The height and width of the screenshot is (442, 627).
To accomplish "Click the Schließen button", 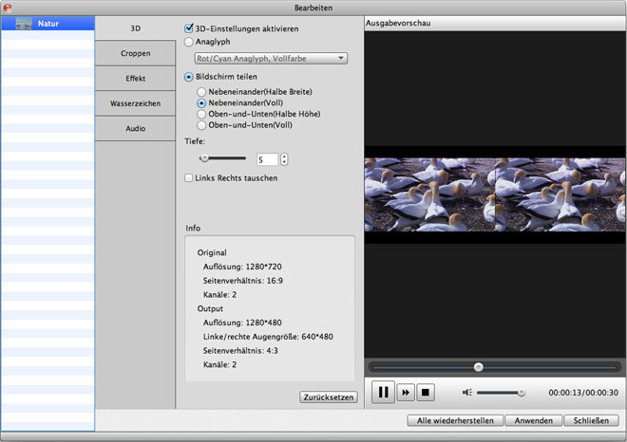I will coord(591,420).
